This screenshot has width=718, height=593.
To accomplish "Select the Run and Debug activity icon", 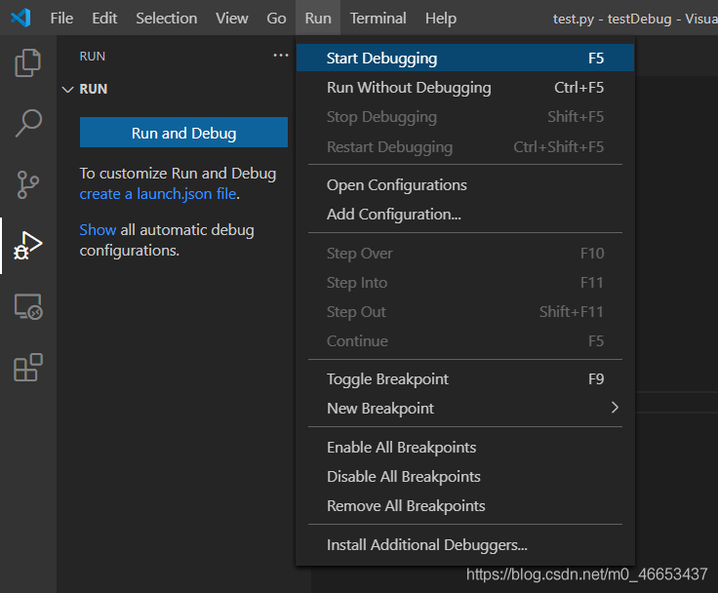I will tap(27, 245).
